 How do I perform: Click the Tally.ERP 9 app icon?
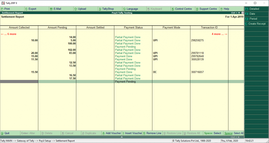[x=3, y=3]
